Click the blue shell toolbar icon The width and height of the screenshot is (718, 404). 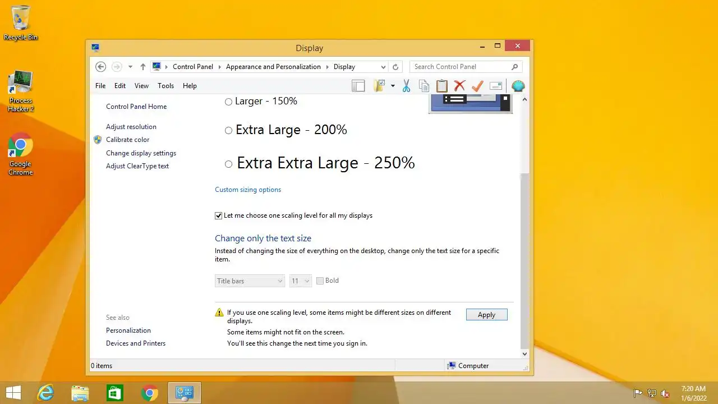[x=518, y=86]
